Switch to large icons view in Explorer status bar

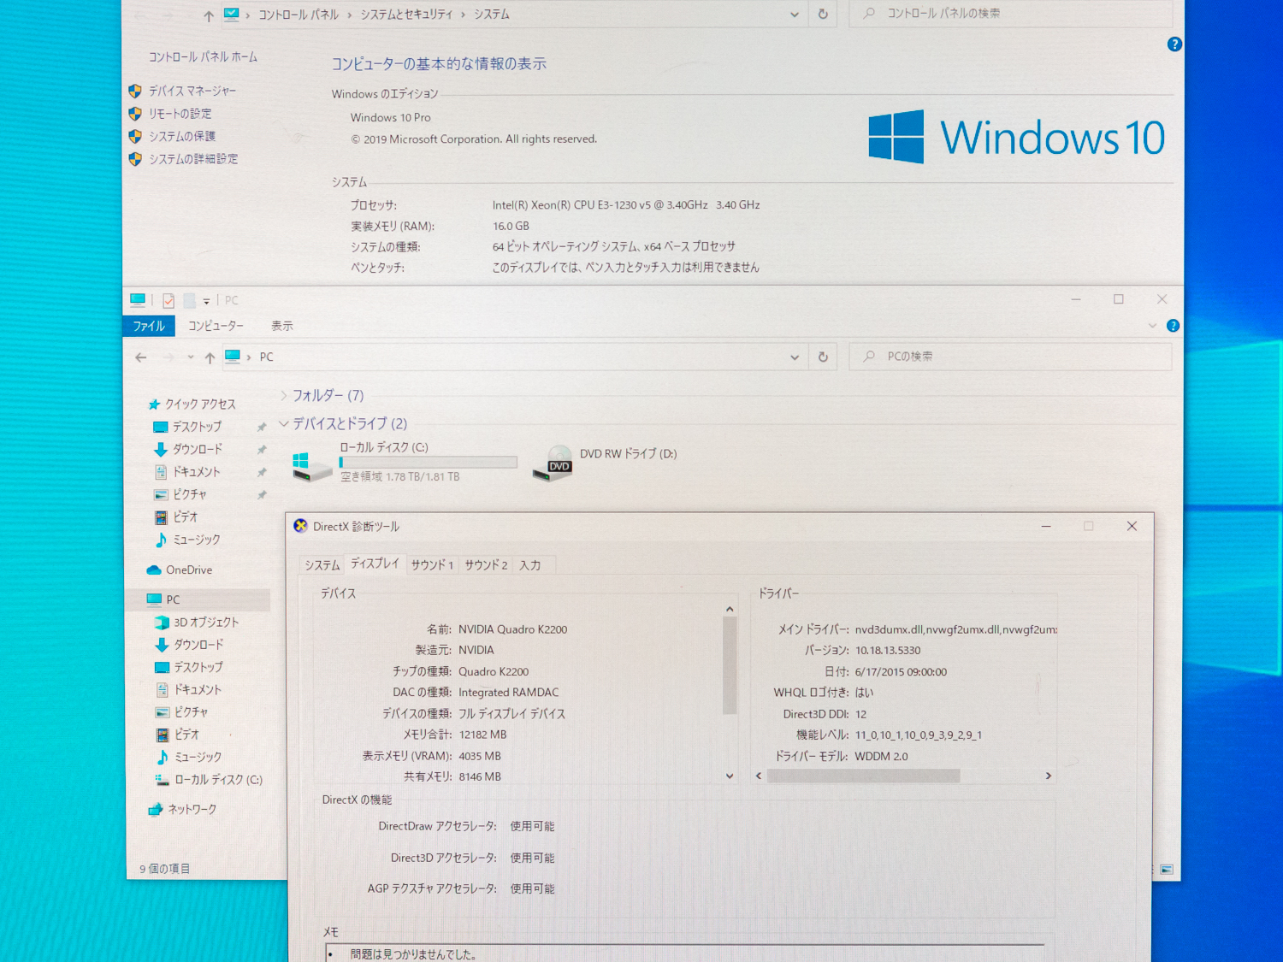[1167, 870]
